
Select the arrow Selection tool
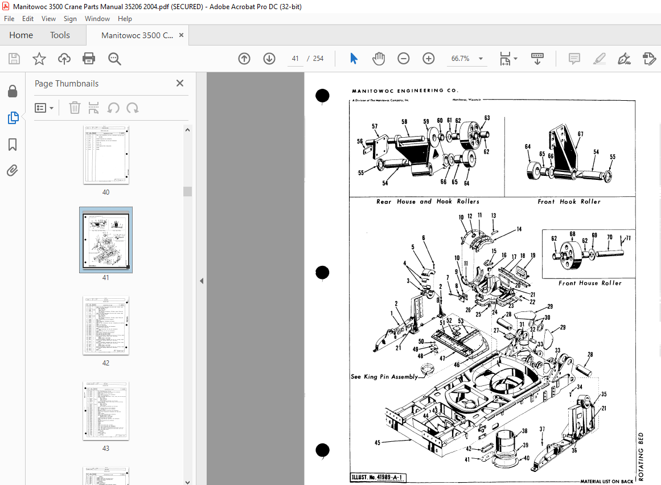point(354,59)
